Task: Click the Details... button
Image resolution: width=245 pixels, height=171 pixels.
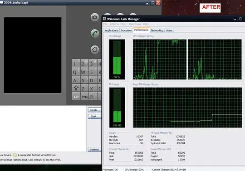Action: coord(94,110)
